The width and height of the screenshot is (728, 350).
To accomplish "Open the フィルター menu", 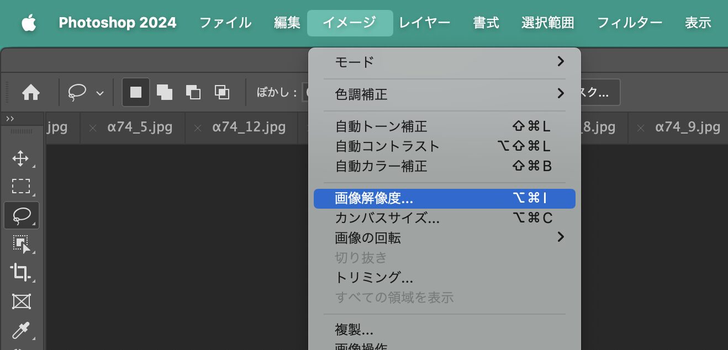I will (630, 23).
